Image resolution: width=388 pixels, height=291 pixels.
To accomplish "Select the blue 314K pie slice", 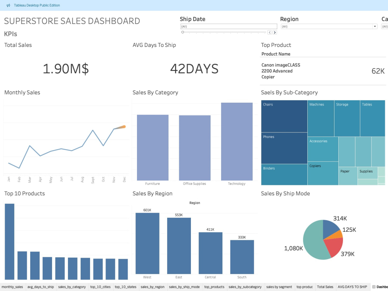I will (x=330, y=228).
